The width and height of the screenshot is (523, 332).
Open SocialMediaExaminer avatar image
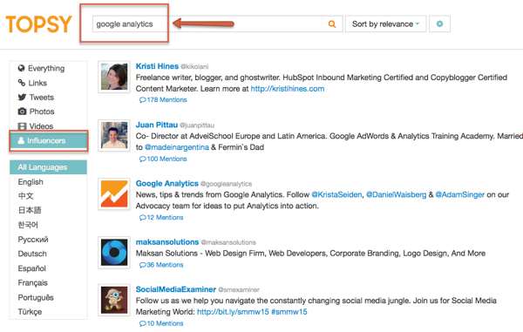[x=114, y=300]
